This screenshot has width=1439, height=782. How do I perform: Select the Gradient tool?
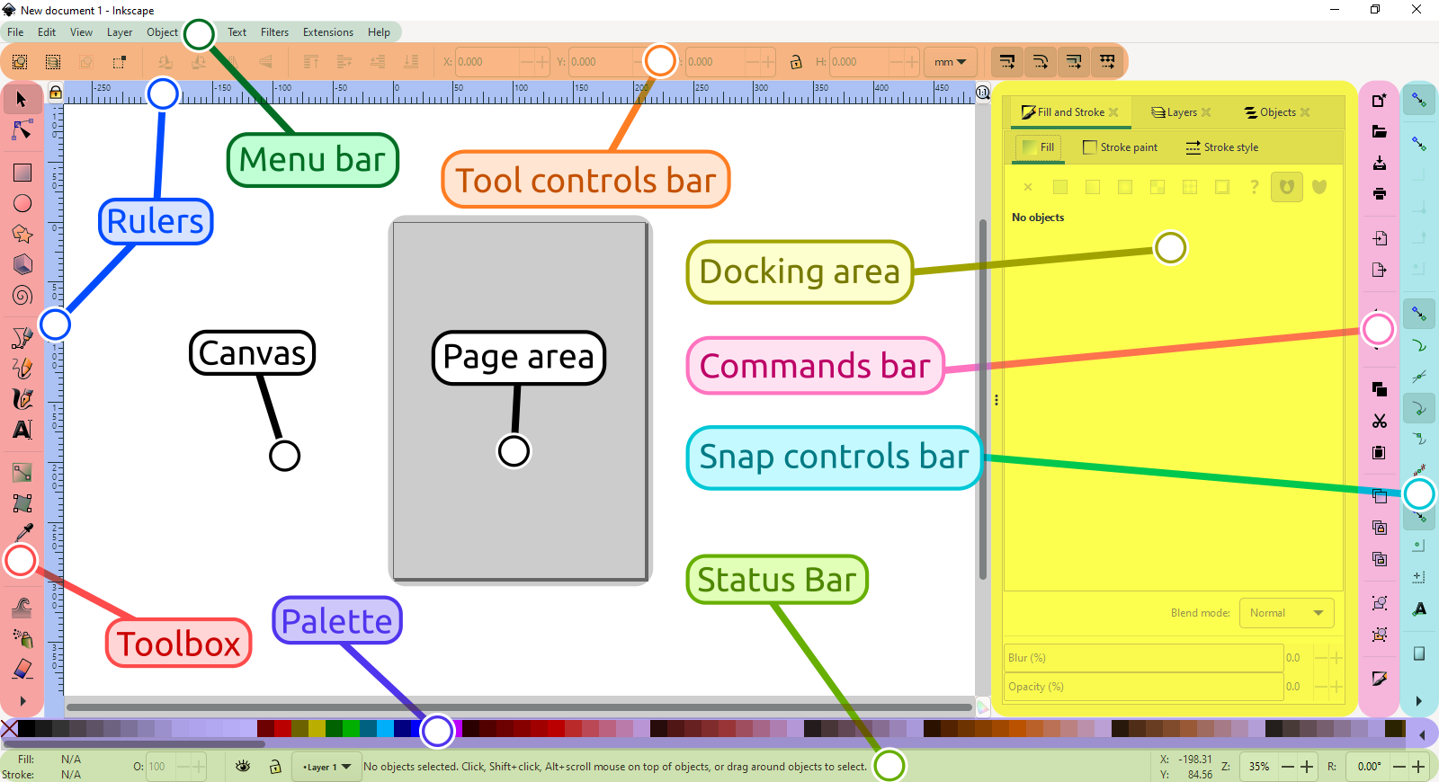coord(22,472)
